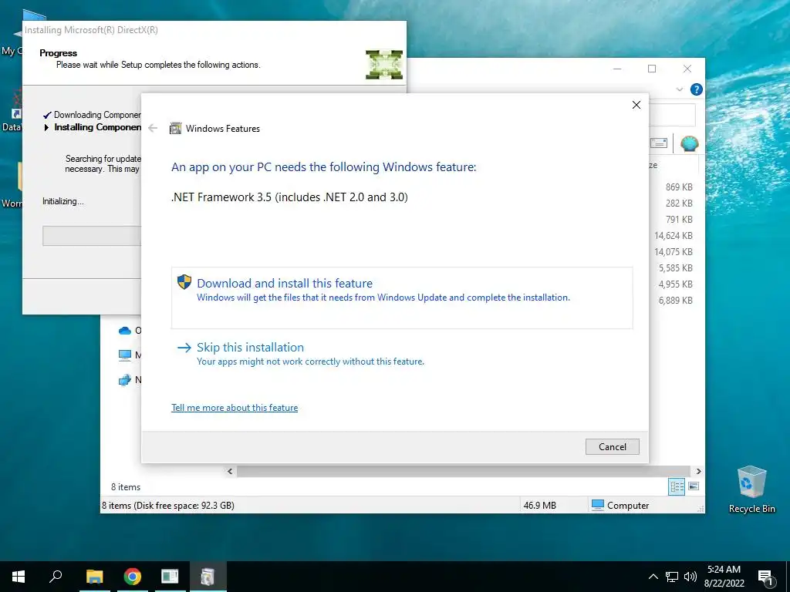Open the Windows Start menu
The width and height of the screenshot is (790, 592).
19,577
